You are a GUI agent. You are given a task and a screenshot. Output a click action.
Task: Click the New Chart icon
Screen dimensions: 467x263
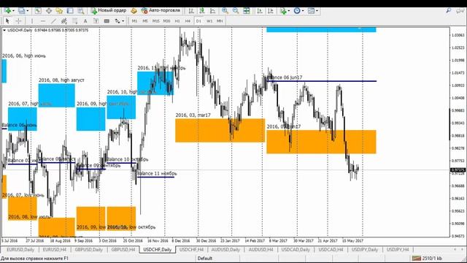coord(7,11)
